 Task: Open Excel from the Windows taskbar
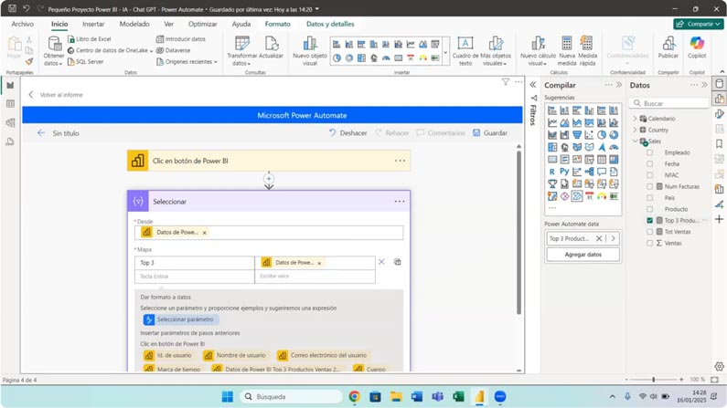[458, 397]
